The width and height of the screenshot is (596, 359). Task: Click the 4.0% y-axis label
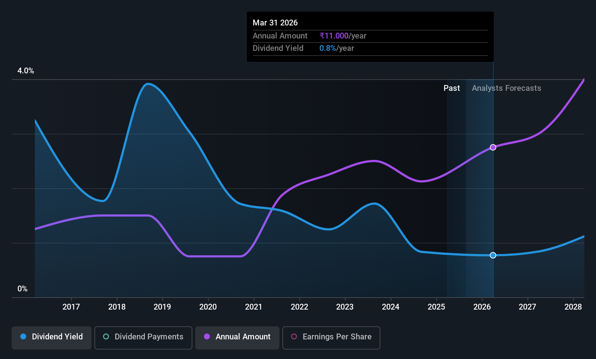[x=26, y=70]
